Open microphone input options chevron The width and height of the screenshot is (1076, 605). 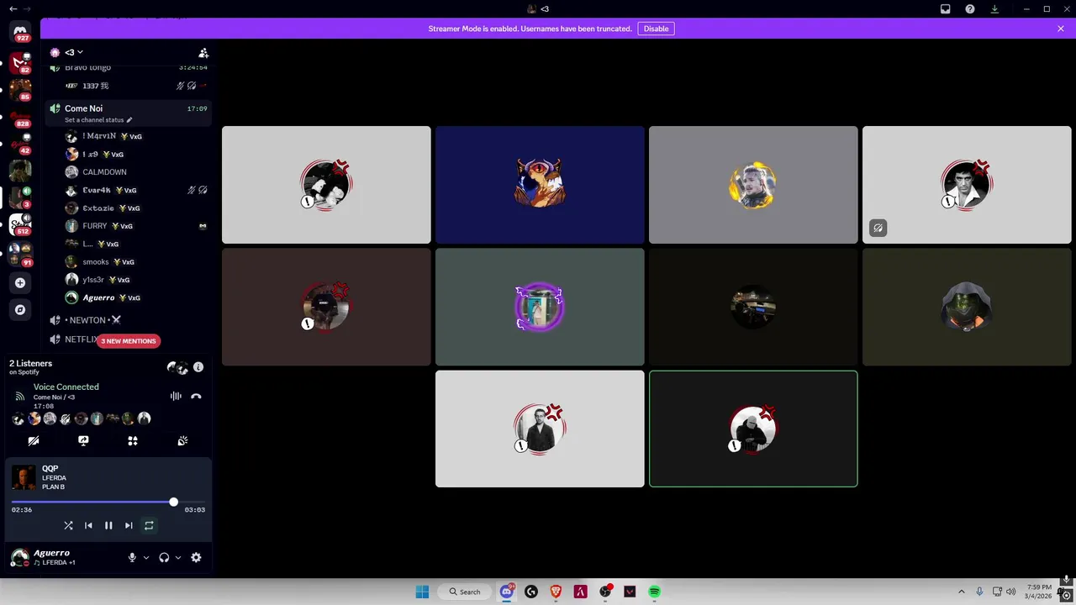(146, 557)
